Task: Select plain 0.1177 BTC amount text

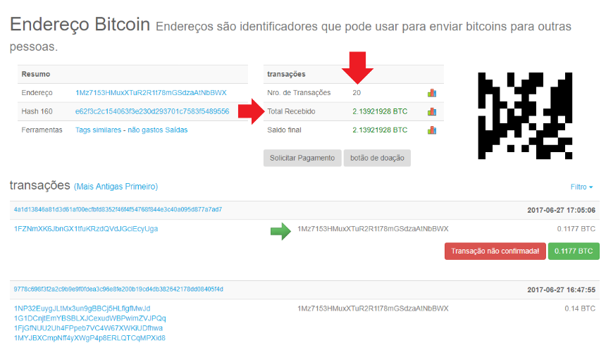Action: [x=576, y=229]
